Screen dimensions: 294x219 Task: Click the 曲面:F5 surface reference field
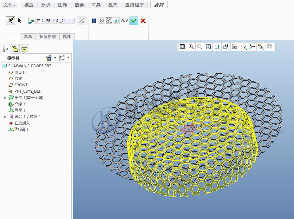point(55,20)
